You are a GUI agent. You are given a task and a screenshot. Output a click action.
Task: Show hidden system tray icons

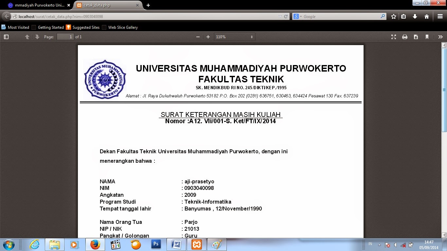click(379, 245)
